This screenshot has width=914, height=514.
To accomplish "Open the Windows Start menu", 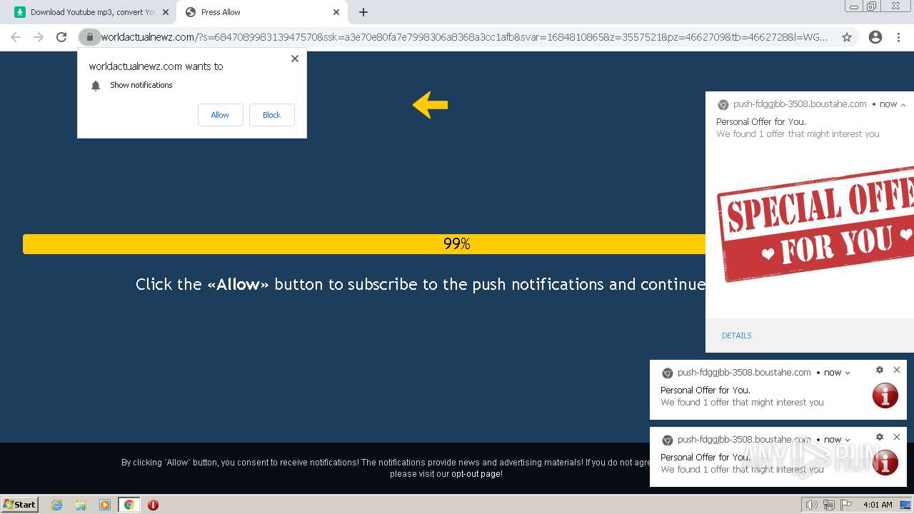I will (x=20, y=505).
